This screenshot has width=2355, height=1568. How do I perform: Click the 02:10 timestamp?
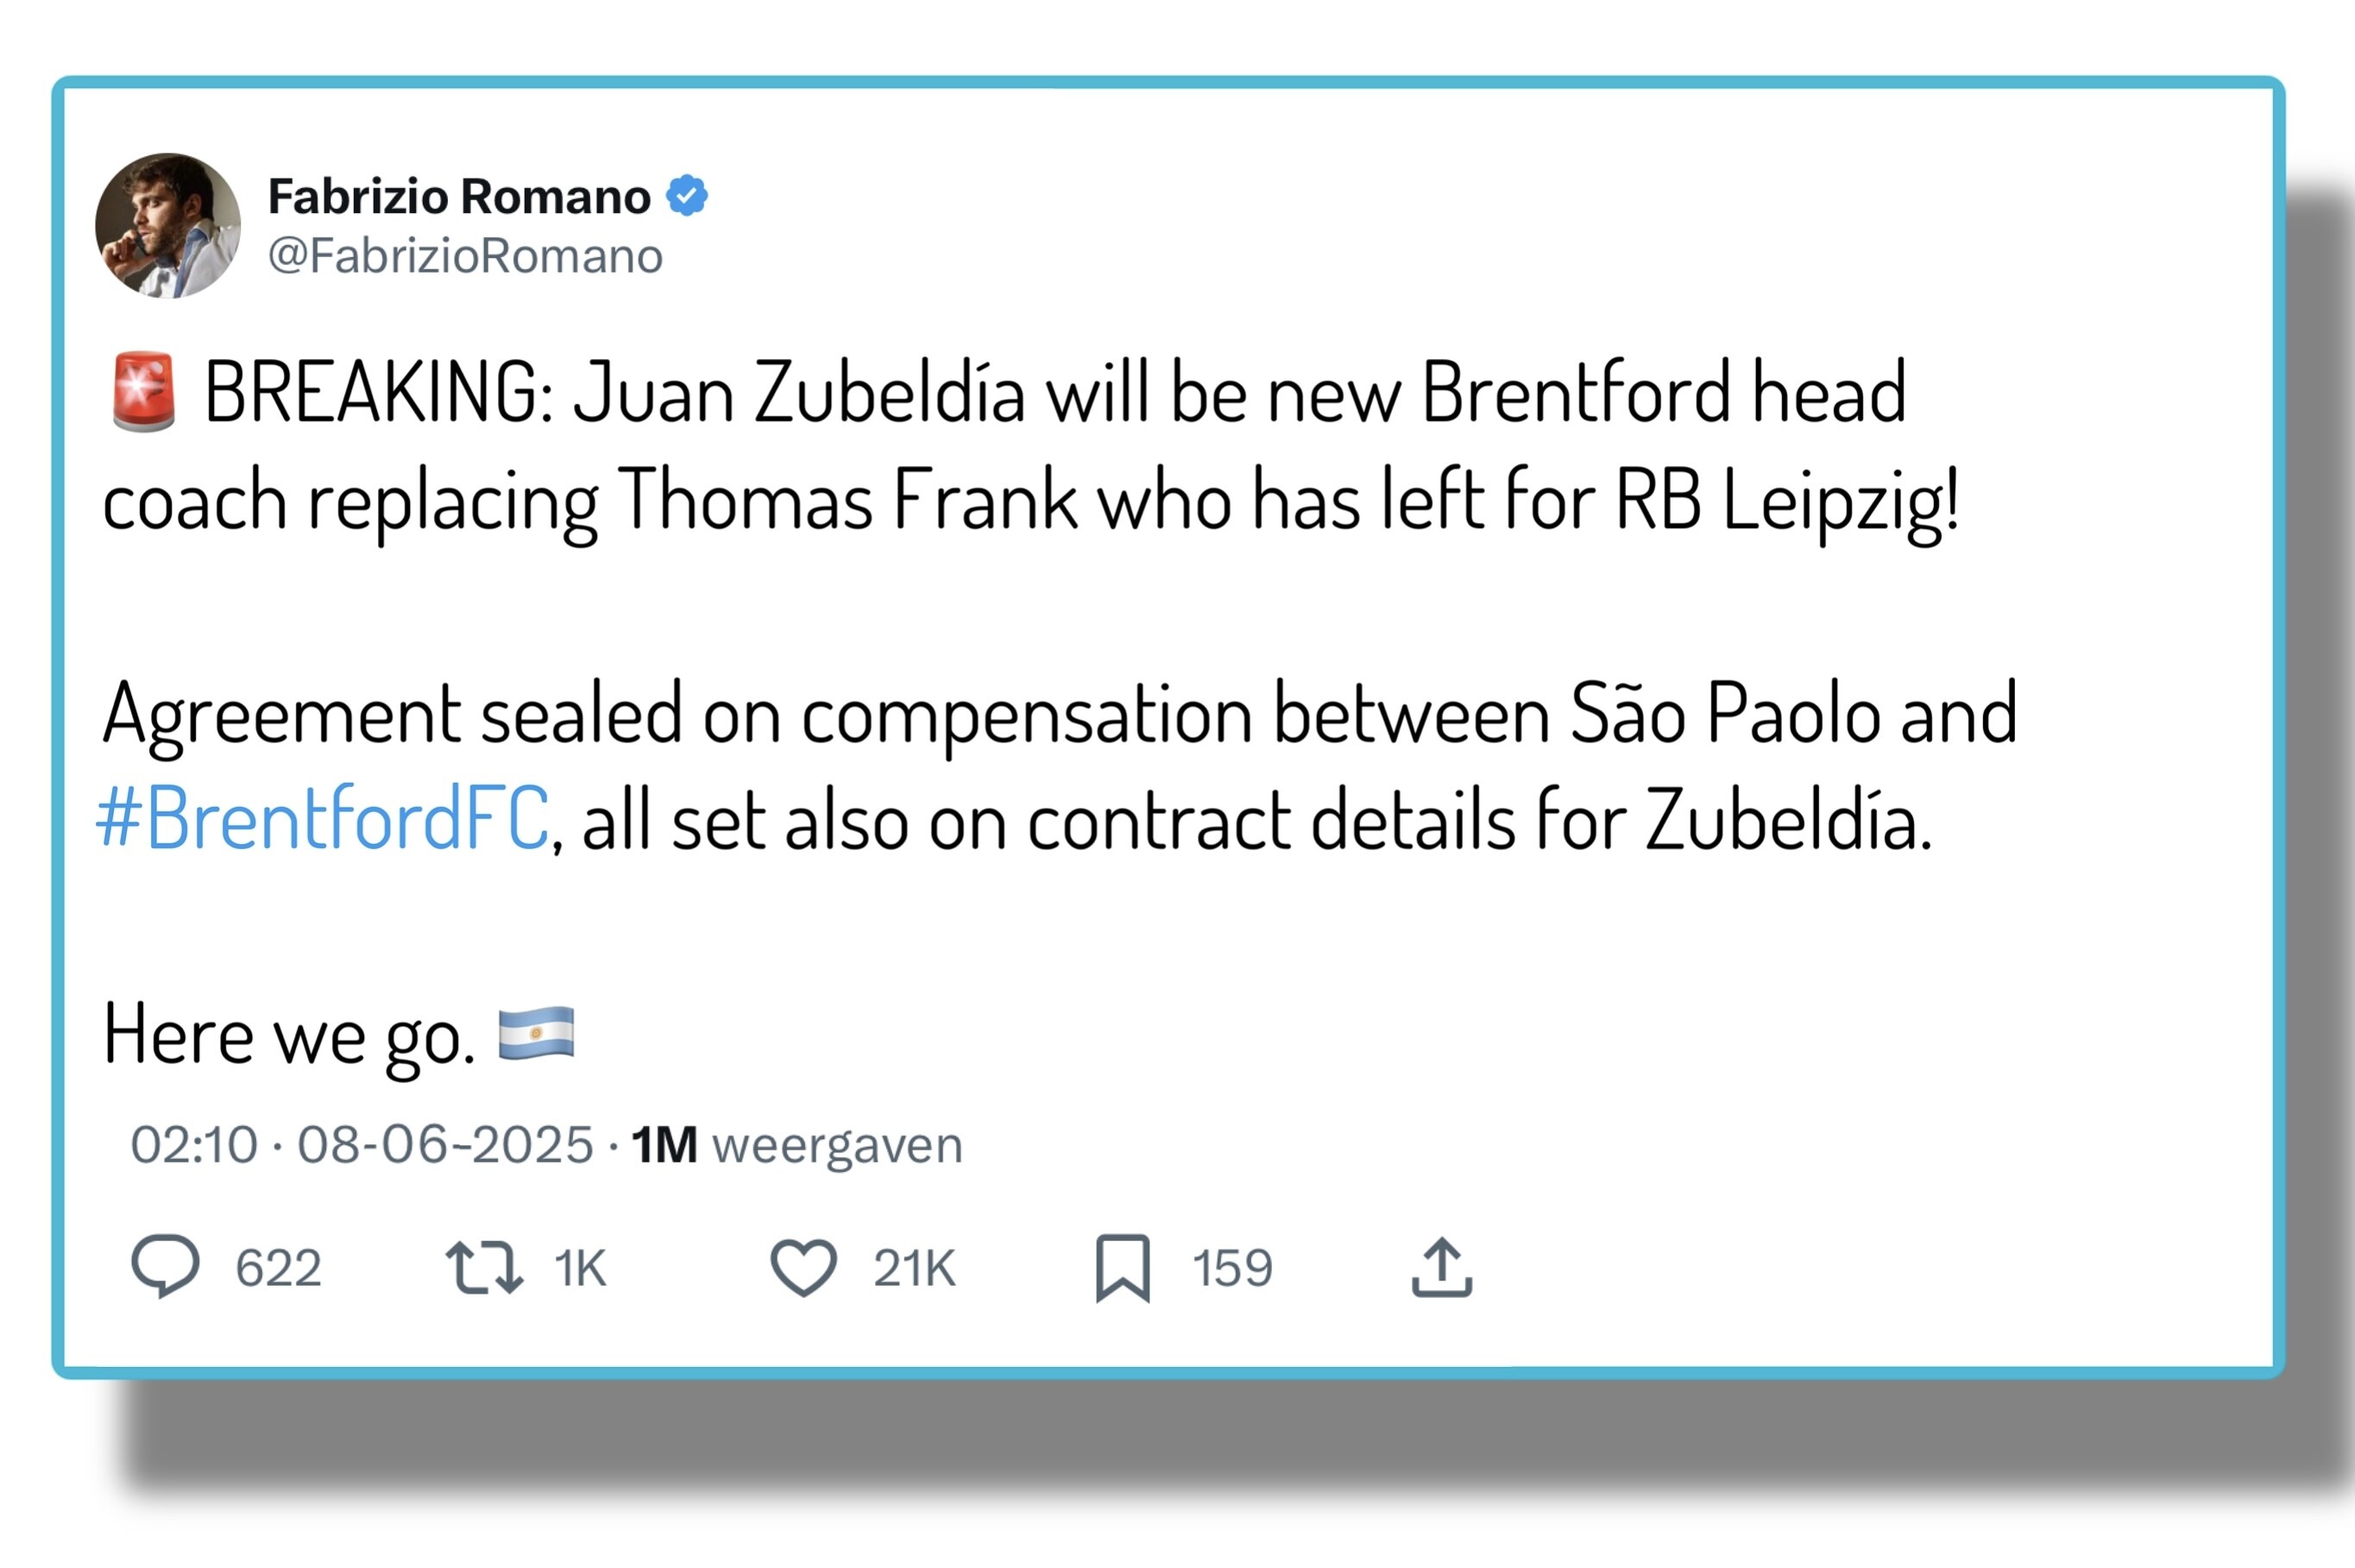pos(194,1144)
